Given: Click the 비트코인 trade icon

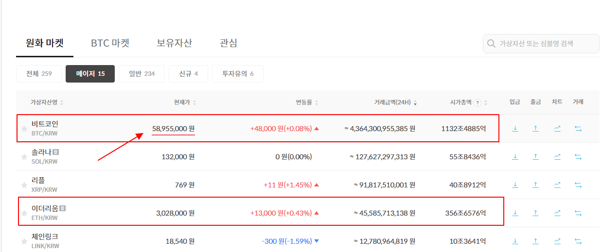Looking at the screenshot, I should [578, 129].
